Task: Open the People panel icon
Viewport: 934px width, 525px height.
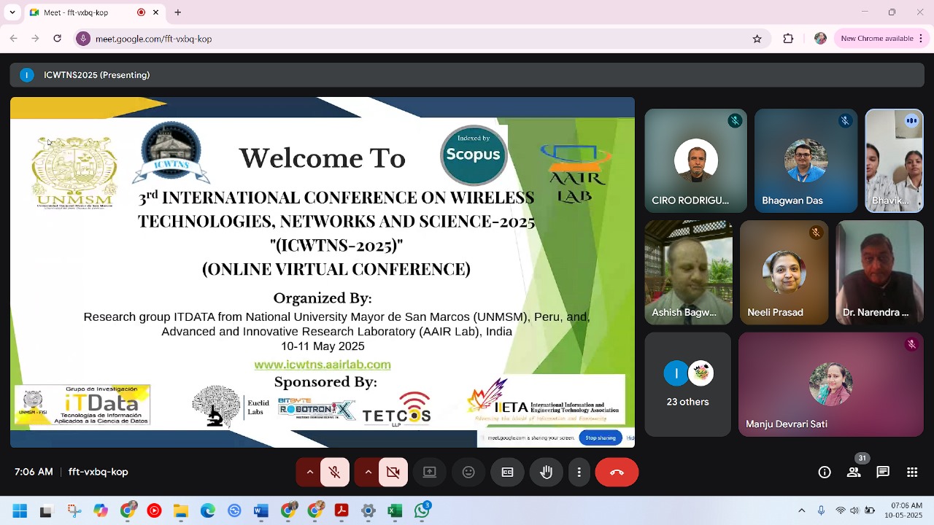Action: click(x=854, y=472)
